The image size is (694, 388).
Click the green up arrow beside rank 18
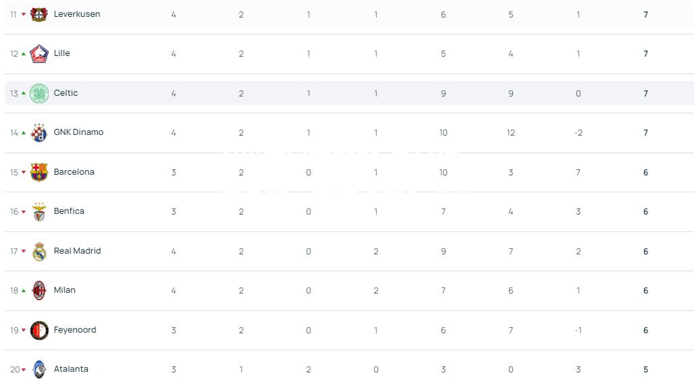(24, 291)
